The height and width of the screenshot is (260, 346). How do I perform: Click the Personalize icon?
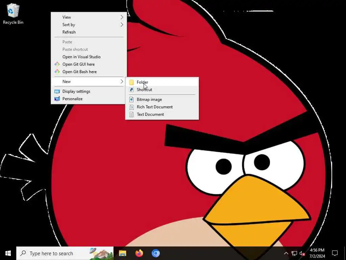[57, 99]
